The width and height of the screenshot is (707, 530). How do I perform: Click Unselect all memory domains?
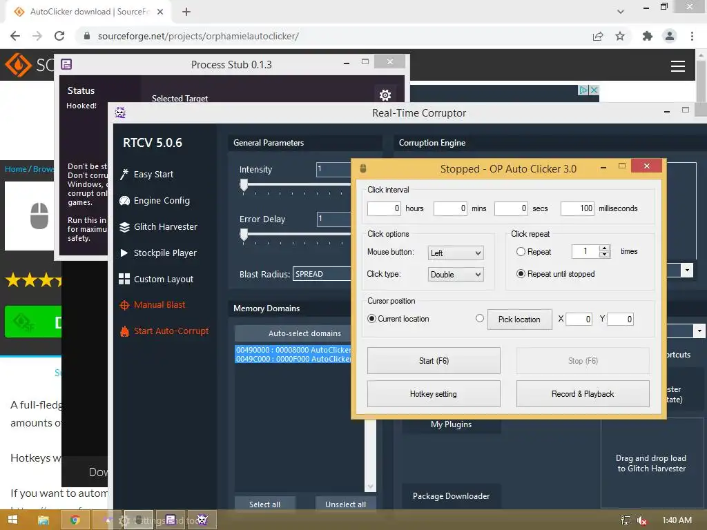point(345,504)
